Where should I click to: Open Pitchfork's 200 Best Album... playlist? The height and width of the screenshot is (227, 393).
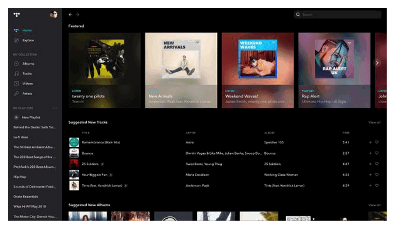(35, 167)
